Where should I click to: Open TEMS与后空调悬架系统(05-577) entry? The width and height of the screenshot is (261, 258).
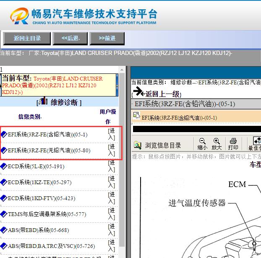click(x=47, y=214)
